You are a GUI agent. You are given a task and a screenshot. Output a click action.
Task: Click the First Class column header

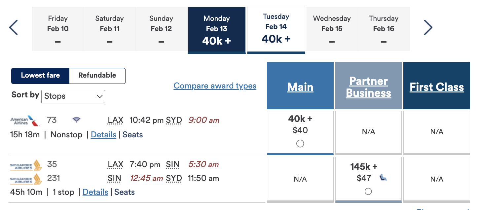pos(436,87)
